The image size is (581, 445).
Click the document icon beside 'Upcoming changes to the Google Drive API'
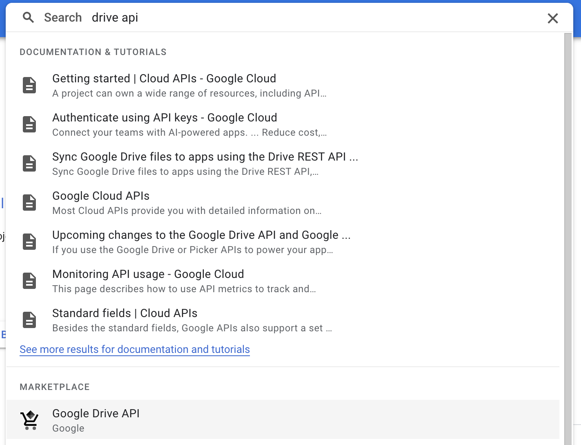point(29,242)
